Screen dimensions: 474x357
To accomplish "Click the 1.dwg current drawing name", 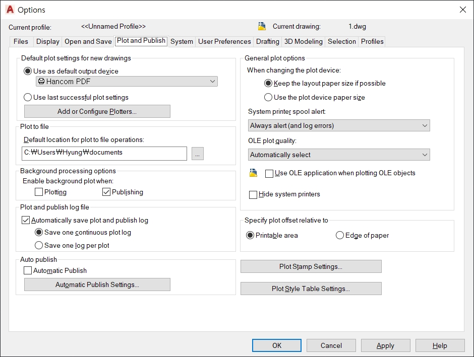I will (357, 27).
